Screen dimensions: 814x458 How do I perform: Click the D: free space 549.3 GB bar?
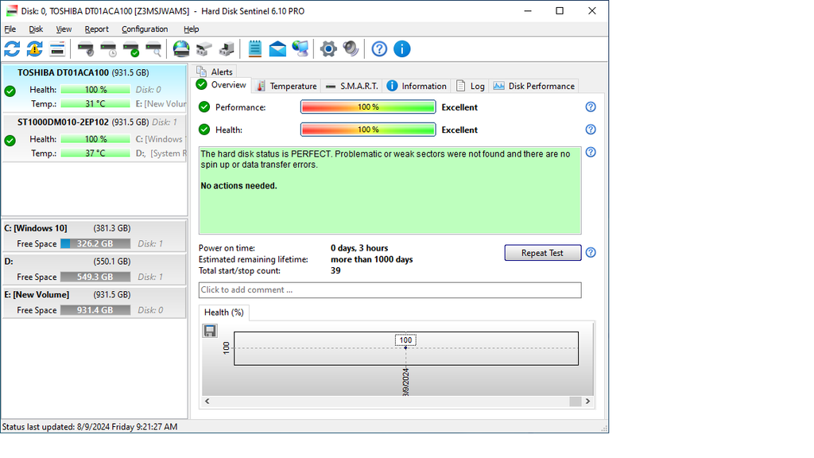coord(95,277)
